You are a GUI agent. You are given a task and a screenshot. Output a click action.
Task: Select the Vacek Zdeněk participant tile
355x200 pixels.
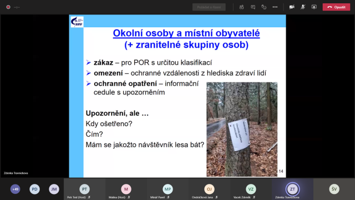[251, 189]
